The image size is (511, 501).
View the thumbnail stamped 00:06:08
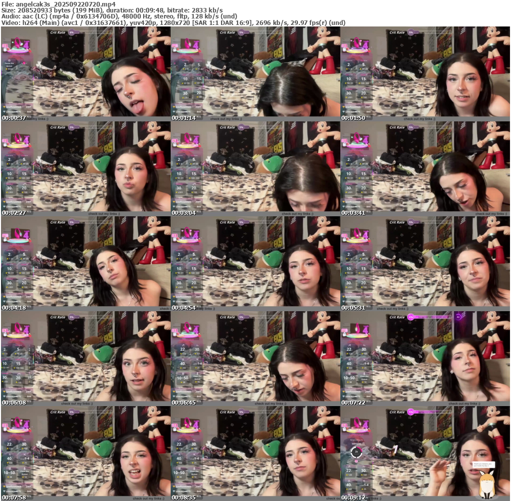(86, 359)
